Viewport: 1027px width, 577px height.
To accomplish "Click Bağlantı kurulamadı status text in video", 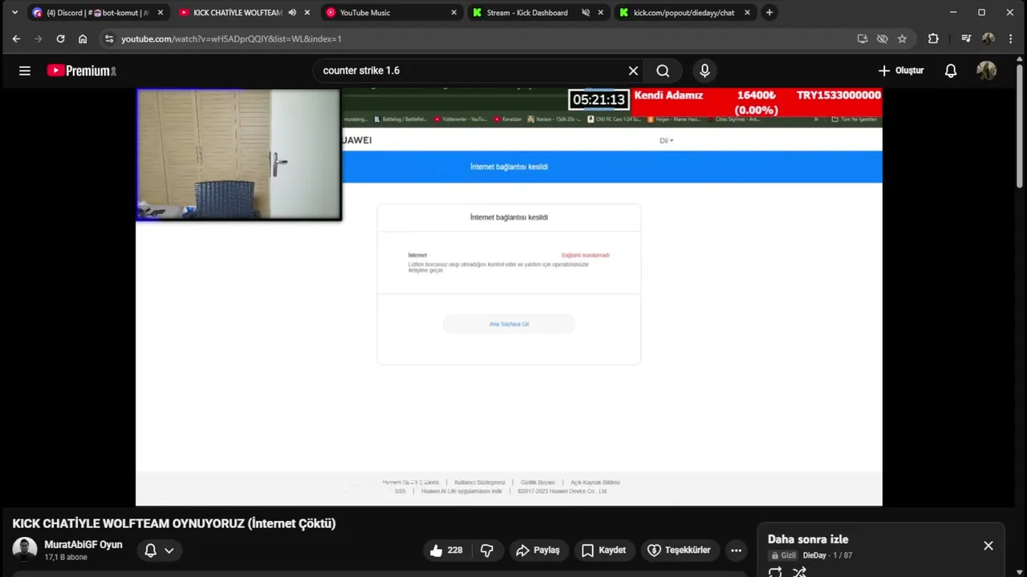I will click(x=585, y=255).
